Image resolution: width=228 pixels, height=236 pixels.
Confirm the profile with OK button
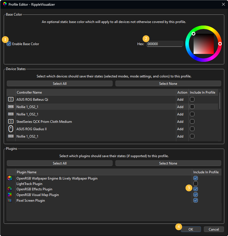point(191,229)
